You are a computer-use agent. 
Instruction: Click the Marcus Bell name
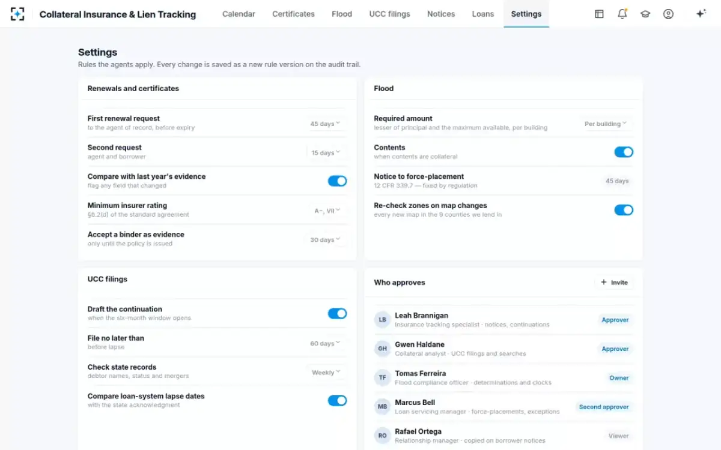click(415, 403)
